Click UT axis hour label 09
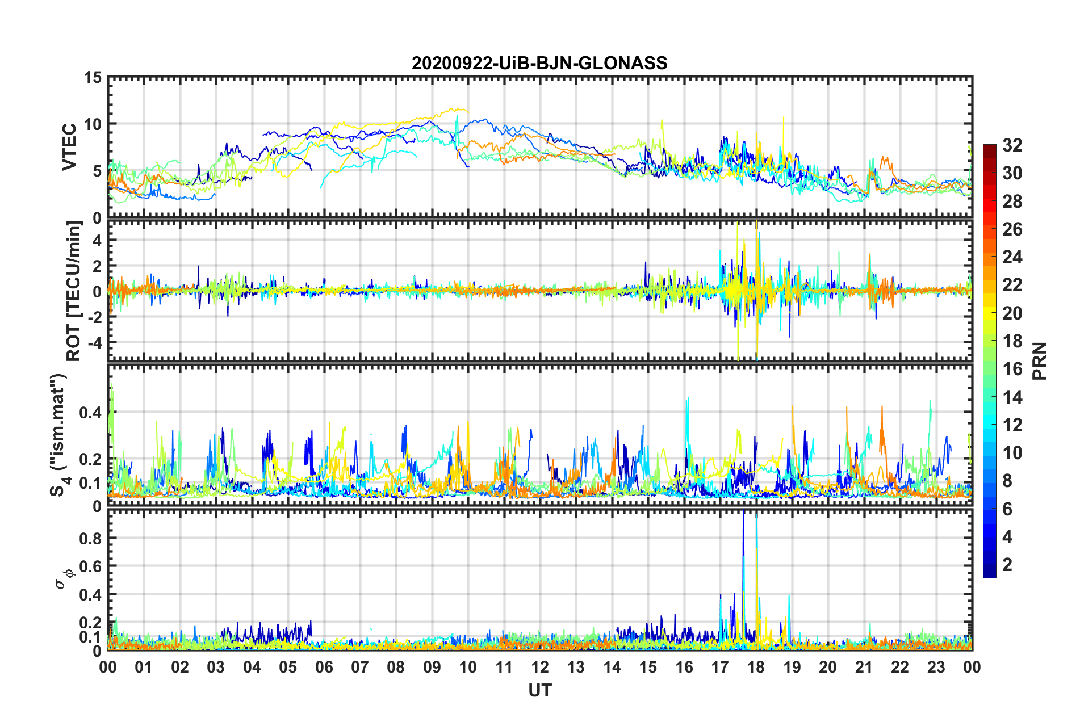 point(432,668)
